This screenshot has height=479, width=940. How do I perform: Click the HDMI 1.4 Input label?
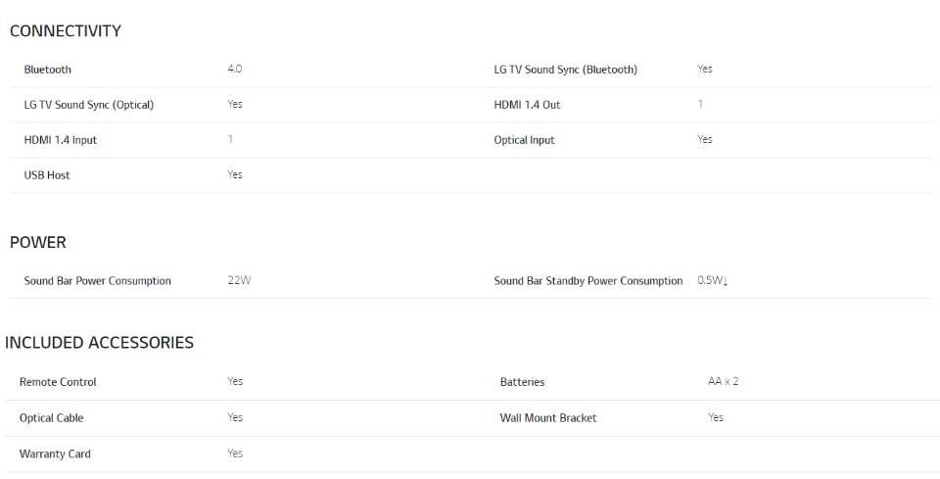[x=60, y=140]
